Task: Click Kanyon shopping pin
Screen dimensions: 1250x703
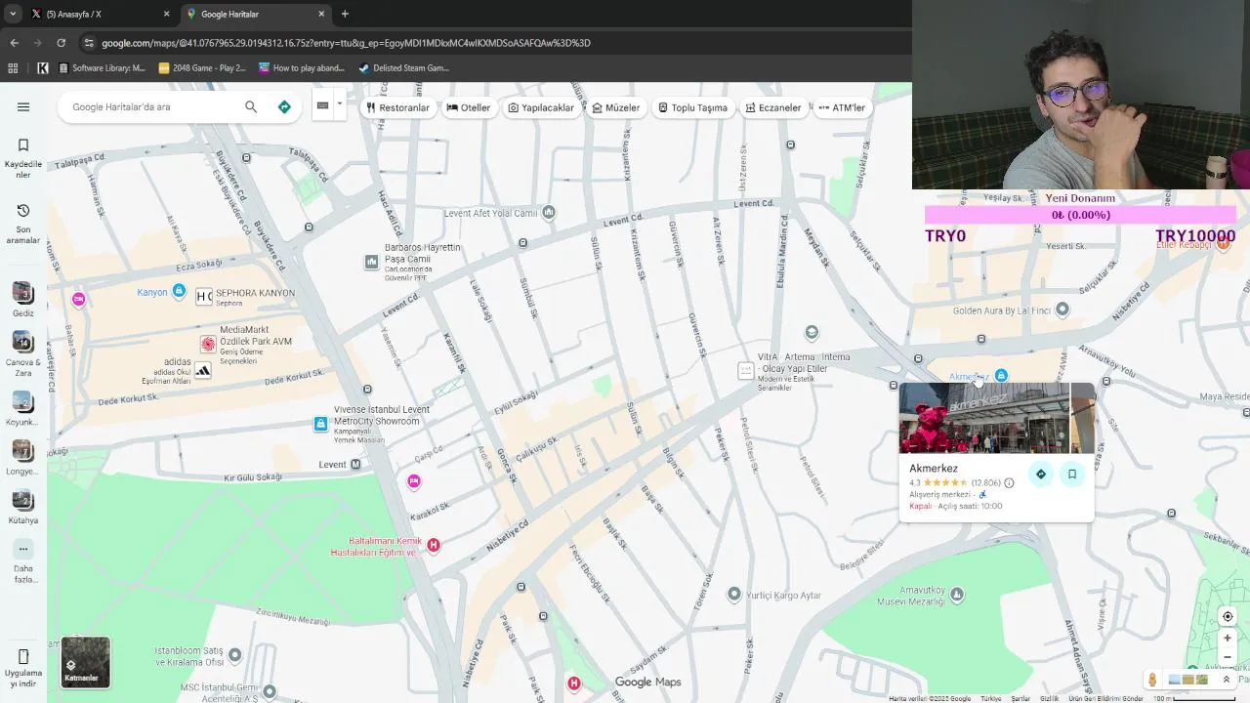Action: (179, 291)
